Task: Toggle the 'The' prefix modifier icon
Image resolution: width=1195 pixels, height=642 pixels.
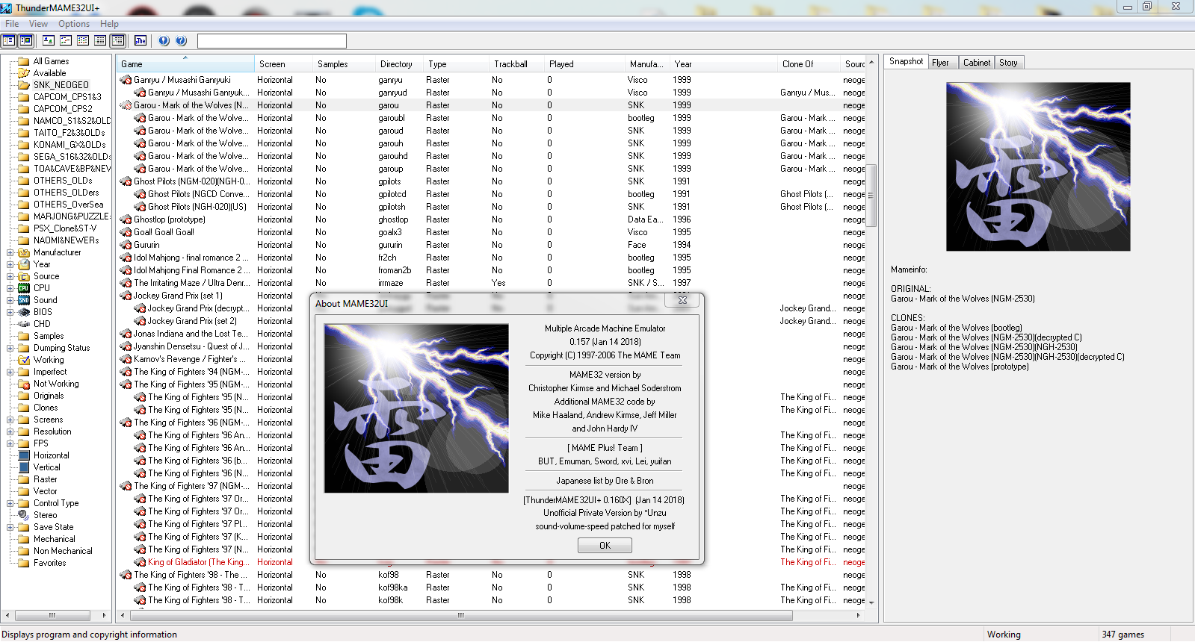Action: click(141, 40)
